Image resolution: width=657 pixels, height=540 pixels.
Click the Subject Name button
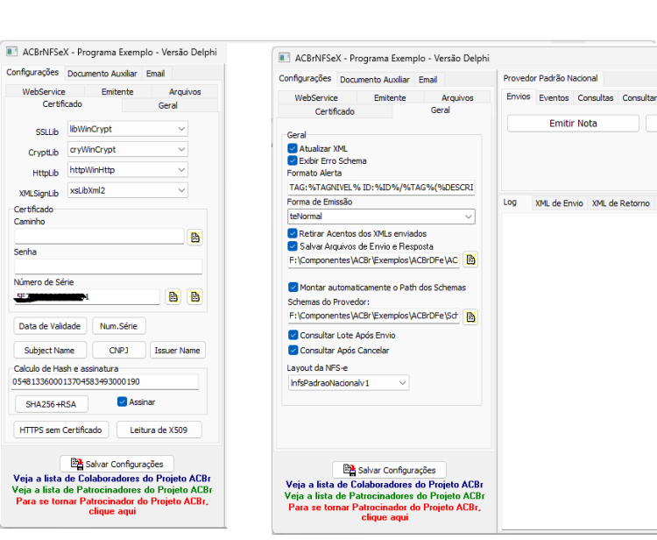click(x=50, y=350)
